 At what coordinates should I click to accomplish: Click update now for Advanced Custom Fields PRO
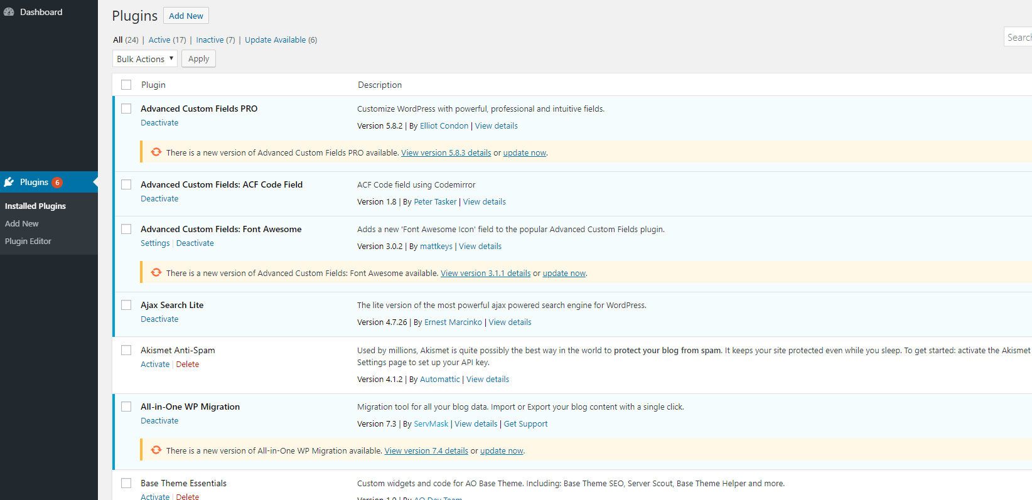525,153
